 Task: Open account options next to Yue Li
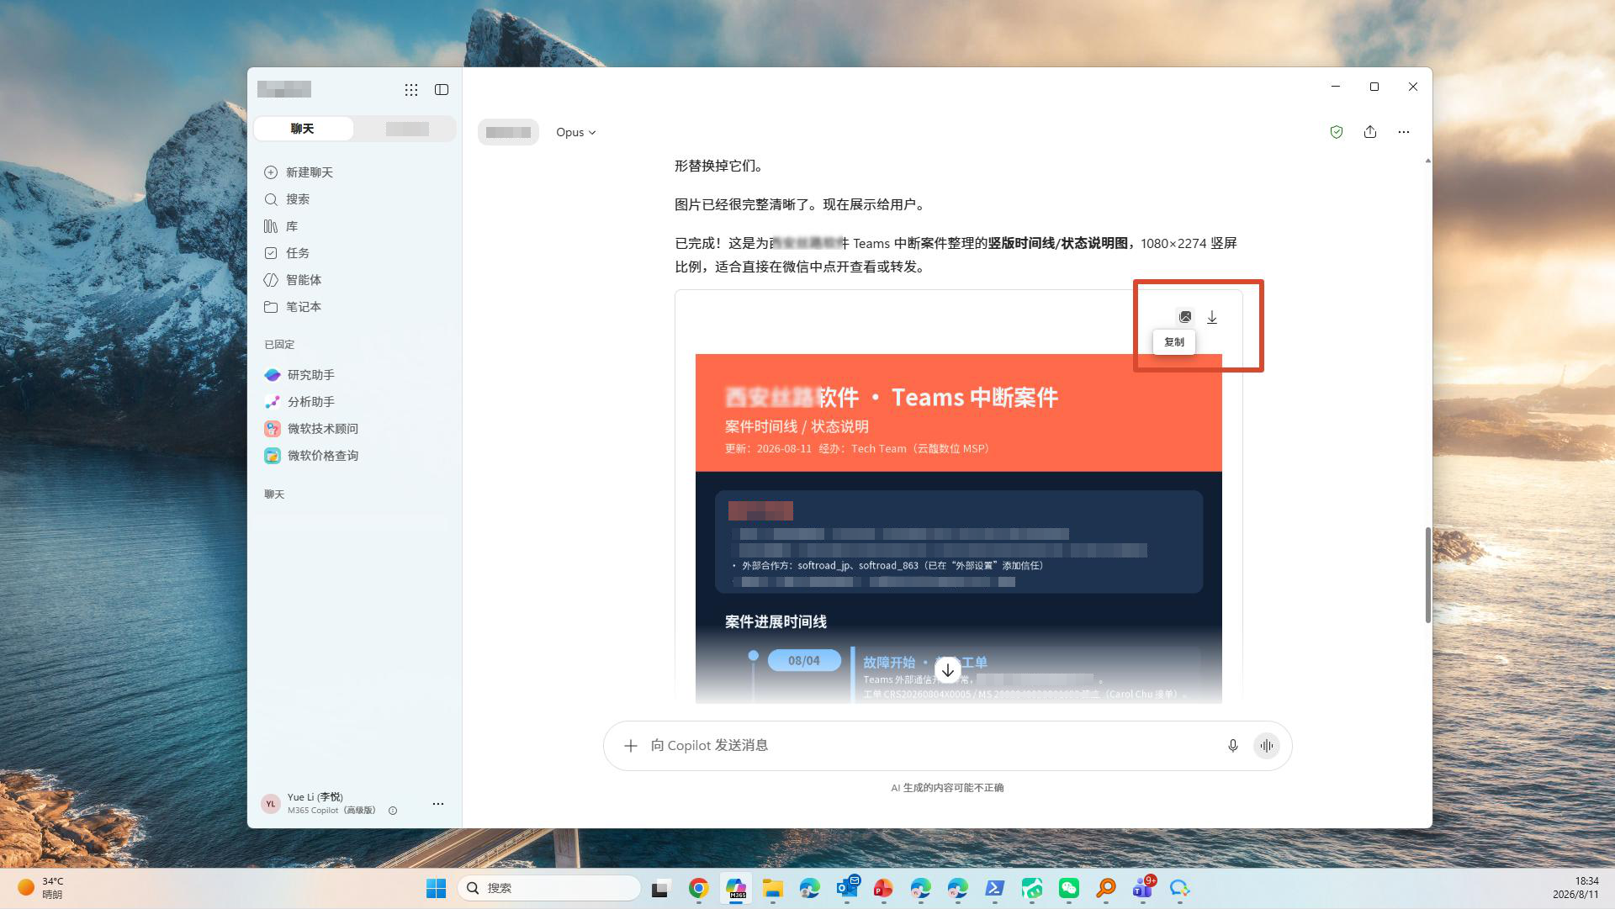(438, 804)
